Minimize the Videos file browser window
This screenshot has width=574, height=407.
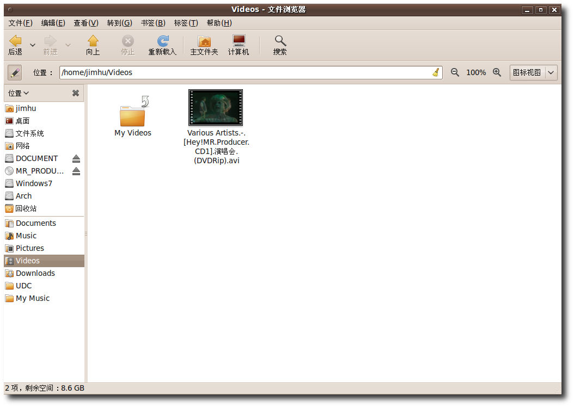point(527,10)
